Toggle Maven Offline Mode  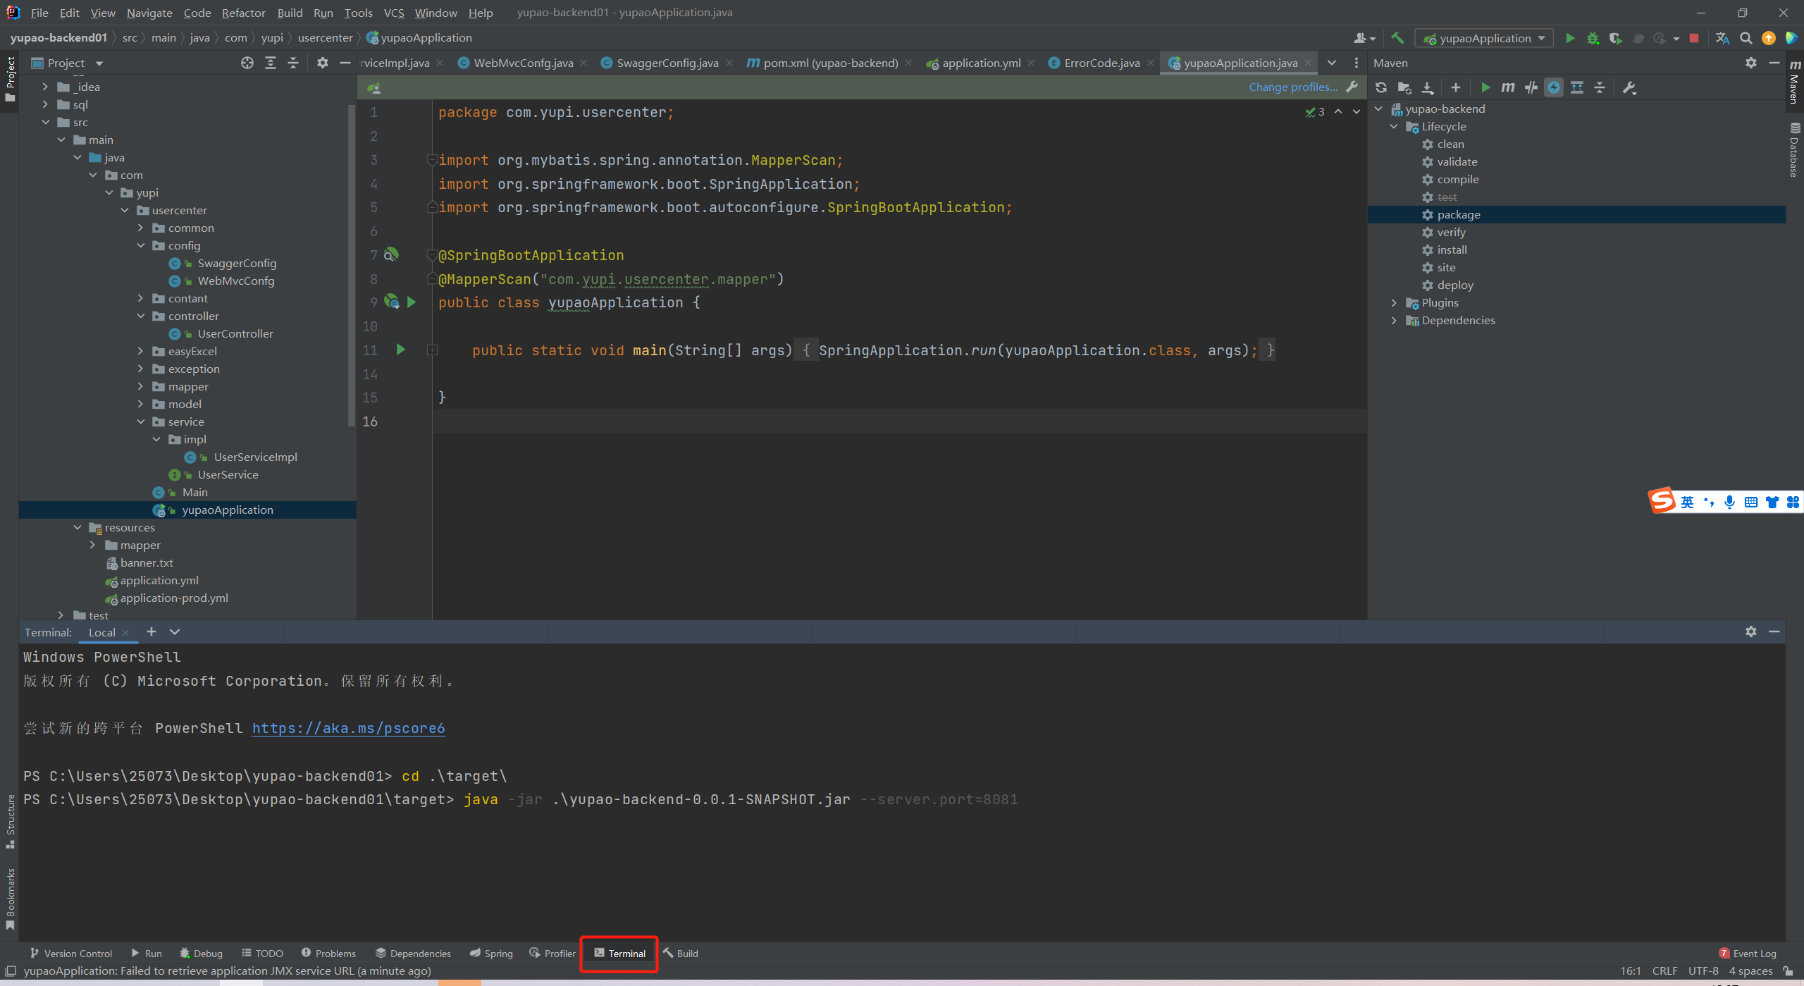(1531, 87)
